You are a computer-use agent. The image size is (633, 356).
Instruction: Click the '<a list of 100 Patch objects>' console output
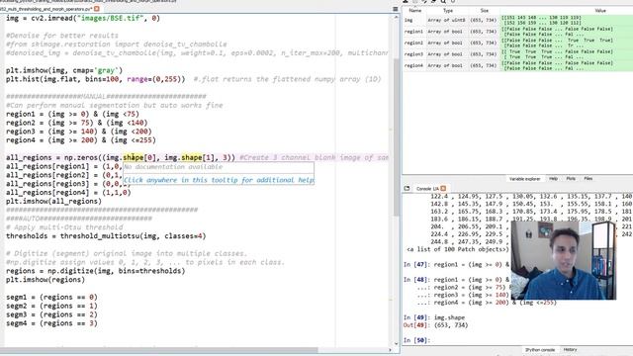pos(458,249)
